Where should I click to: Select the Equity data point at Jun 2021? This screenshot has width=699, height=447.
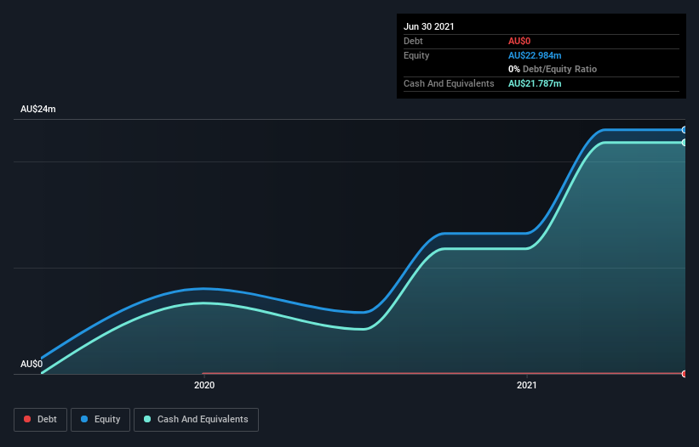click(685, 130)
